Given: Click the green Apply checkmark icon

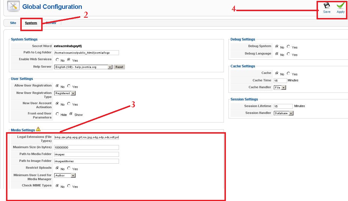Looking at the screenshot, I should (x=340, y=5).
